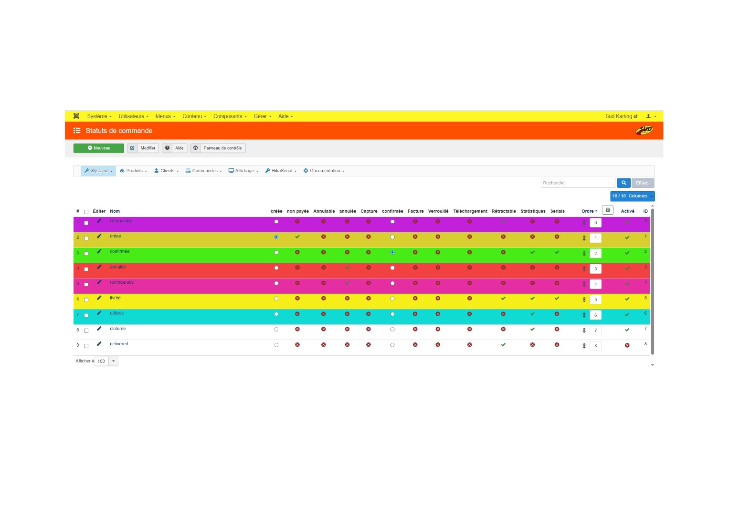Screen dimensions: 729x515
Task: Edit the confirmée status with pencil icon
Action: (x=99, y=251)
